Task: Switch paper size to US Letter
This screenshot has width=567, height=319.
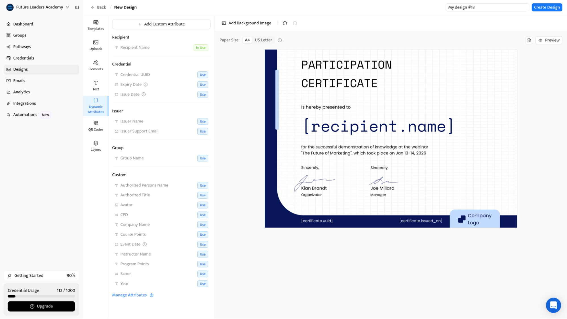Action: (x=263, y=40)
